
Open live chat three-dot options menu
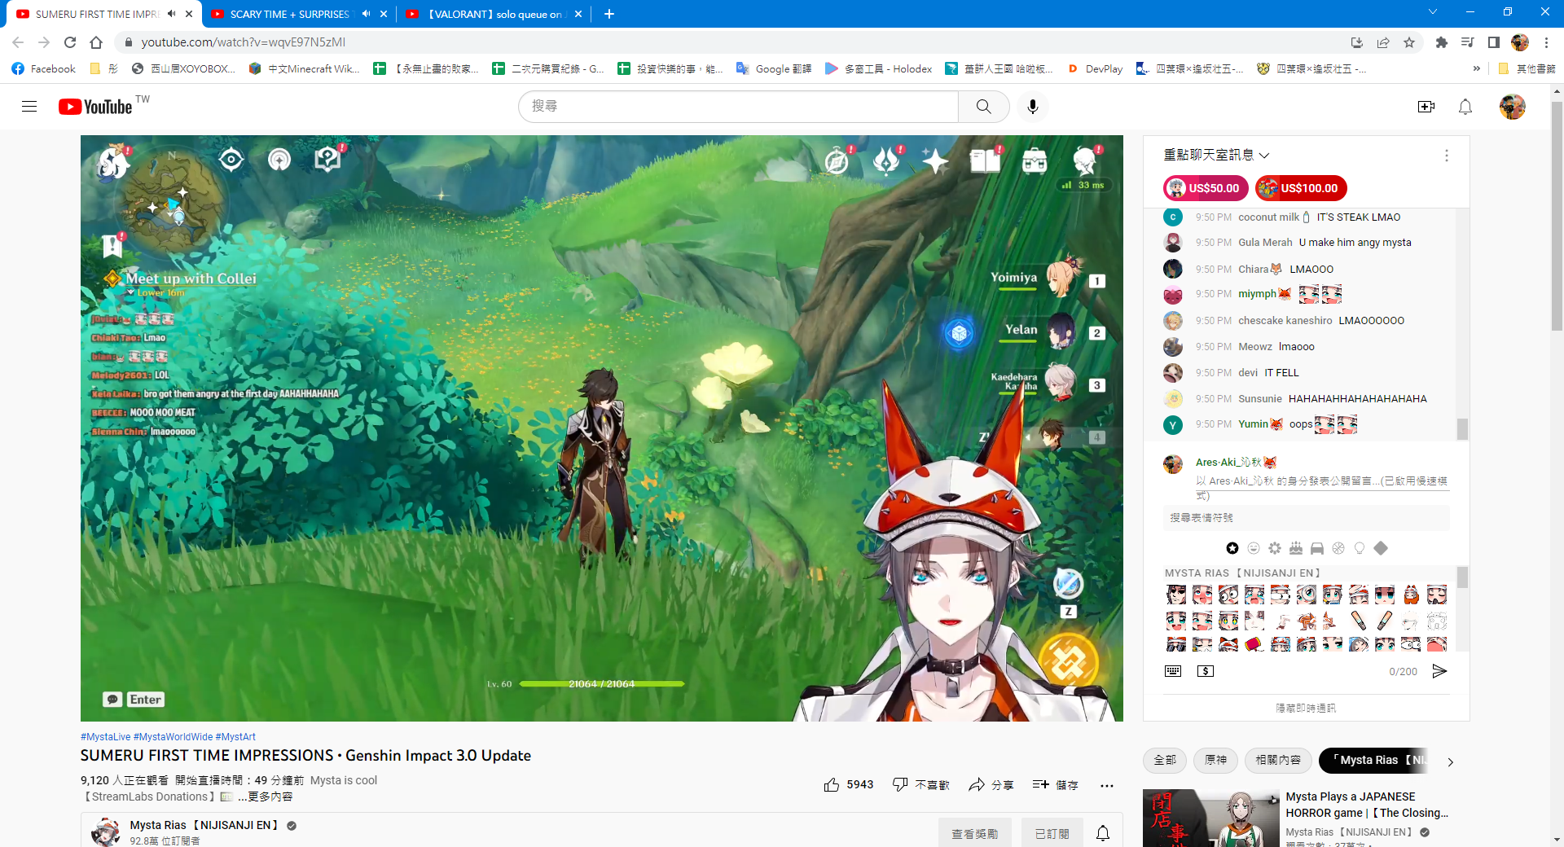click(1447, 156)
